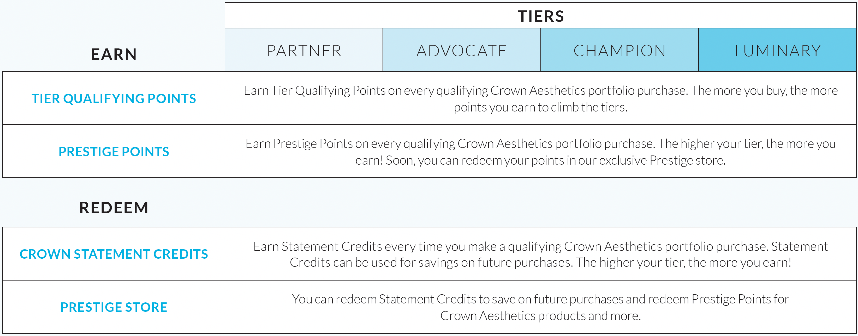This screenshot has height=336, width=858.
Task: Select the ADVOCATE tier column header
Action: pyautogui.click(x=462, y=51)
